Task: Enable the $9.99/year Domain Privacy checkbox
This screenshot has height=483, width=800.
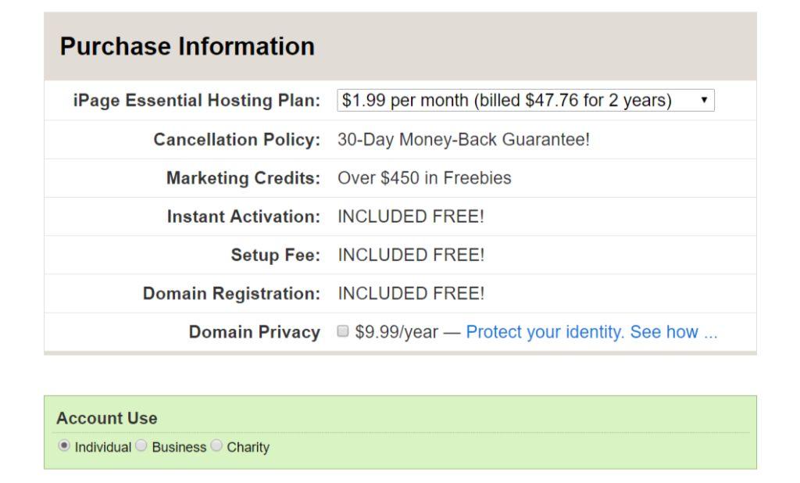Action: point(342,331)
